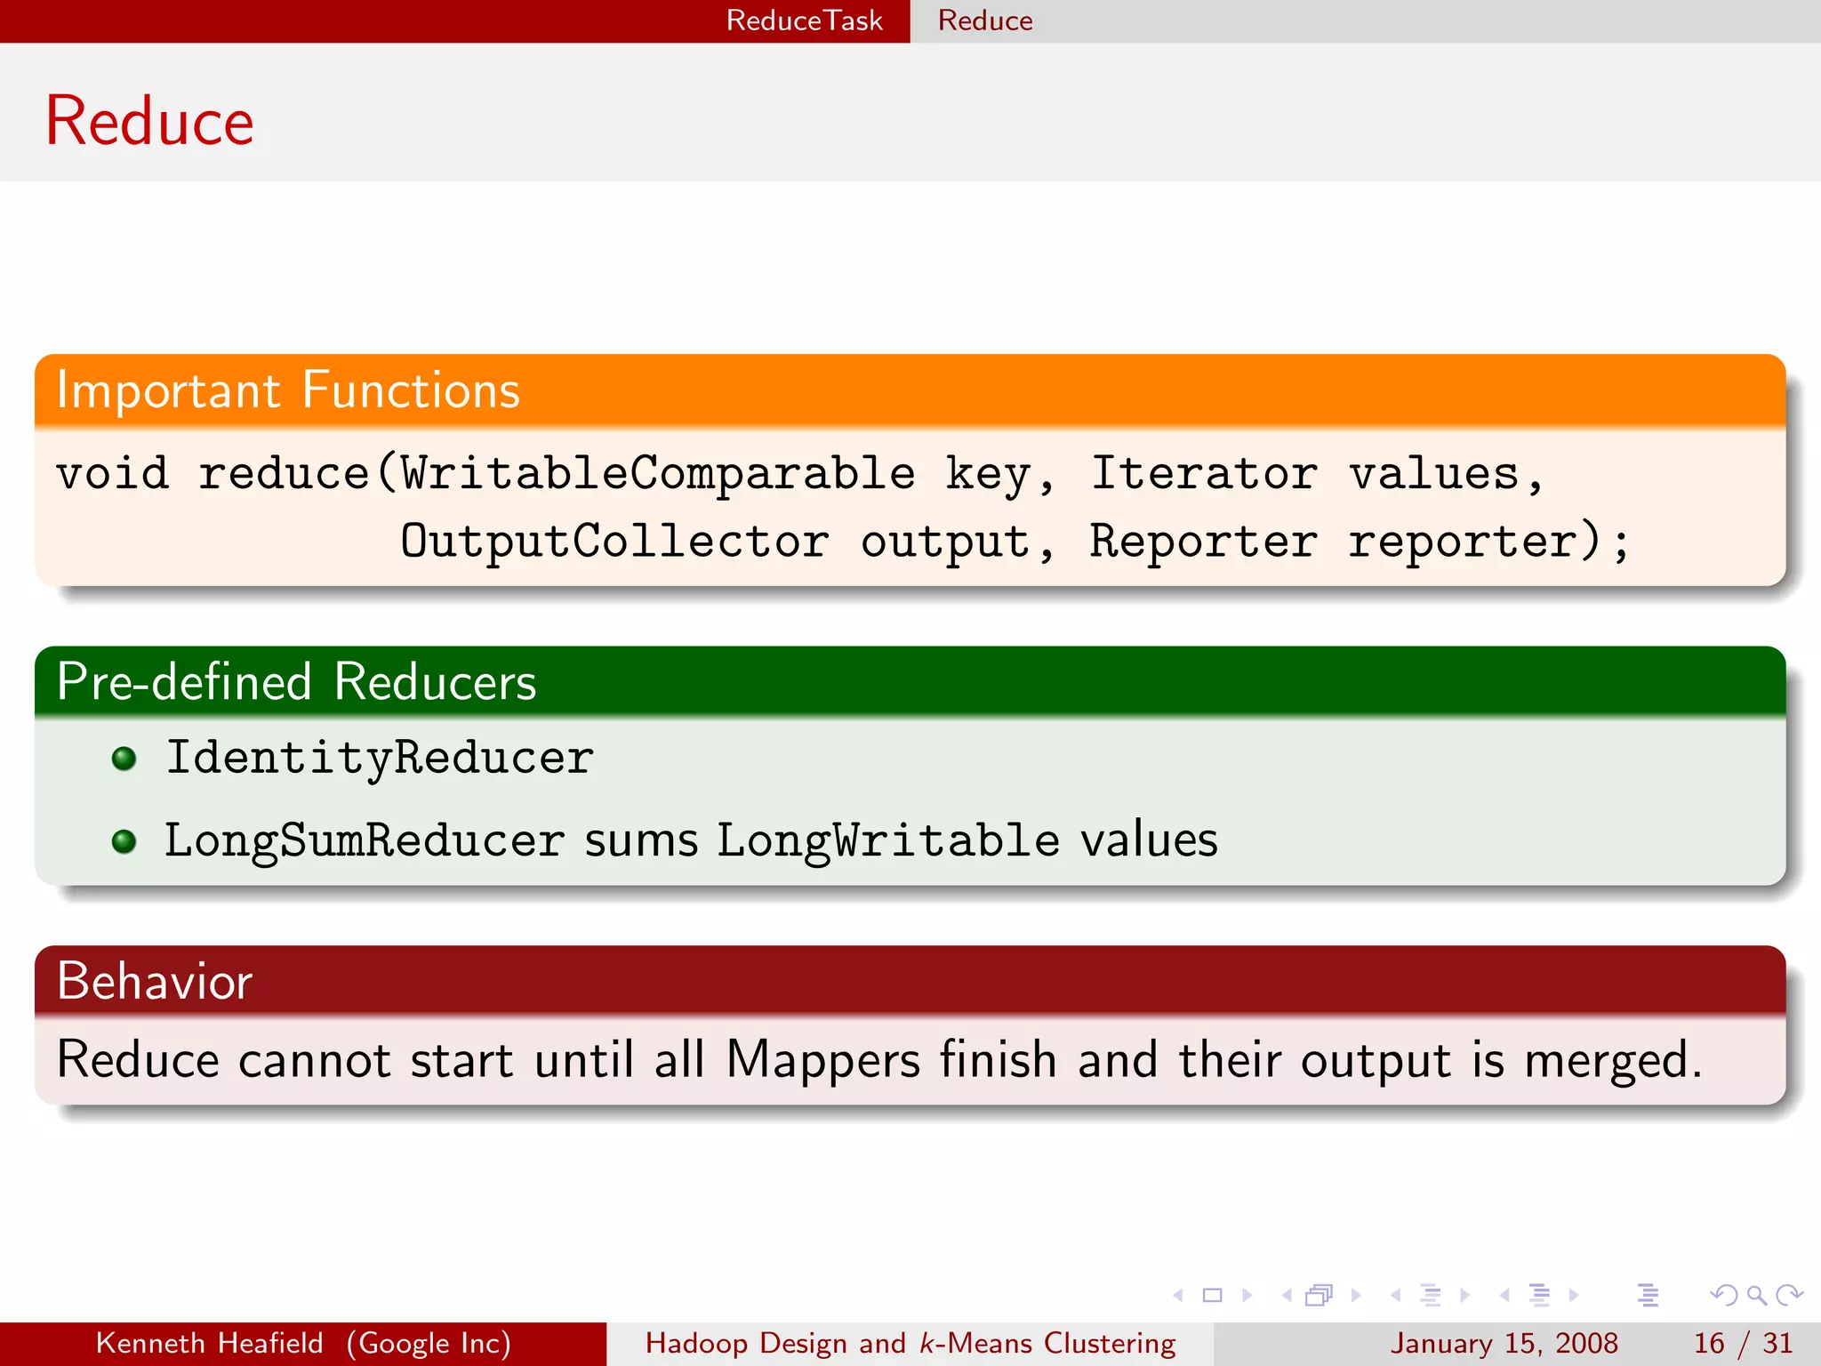Click the LongSumReducer sums LongWritable values text
1821x1366 pixels.
point(691,840)
